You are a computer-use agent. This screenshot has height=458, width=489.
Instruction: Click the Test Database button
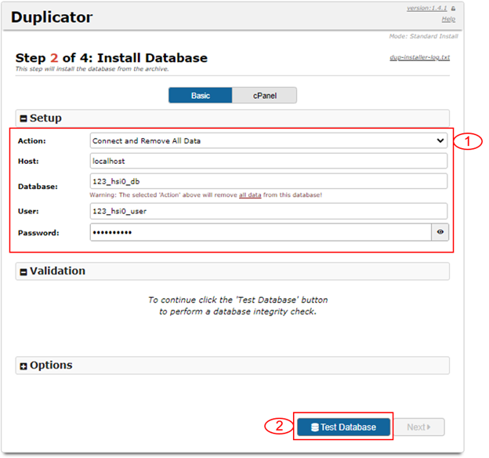tap(344, 427)
